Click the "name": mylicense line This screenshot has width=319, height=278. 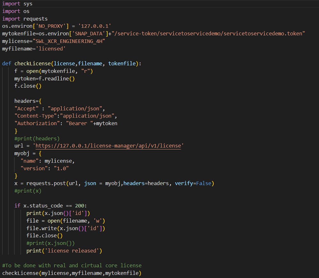48,161
